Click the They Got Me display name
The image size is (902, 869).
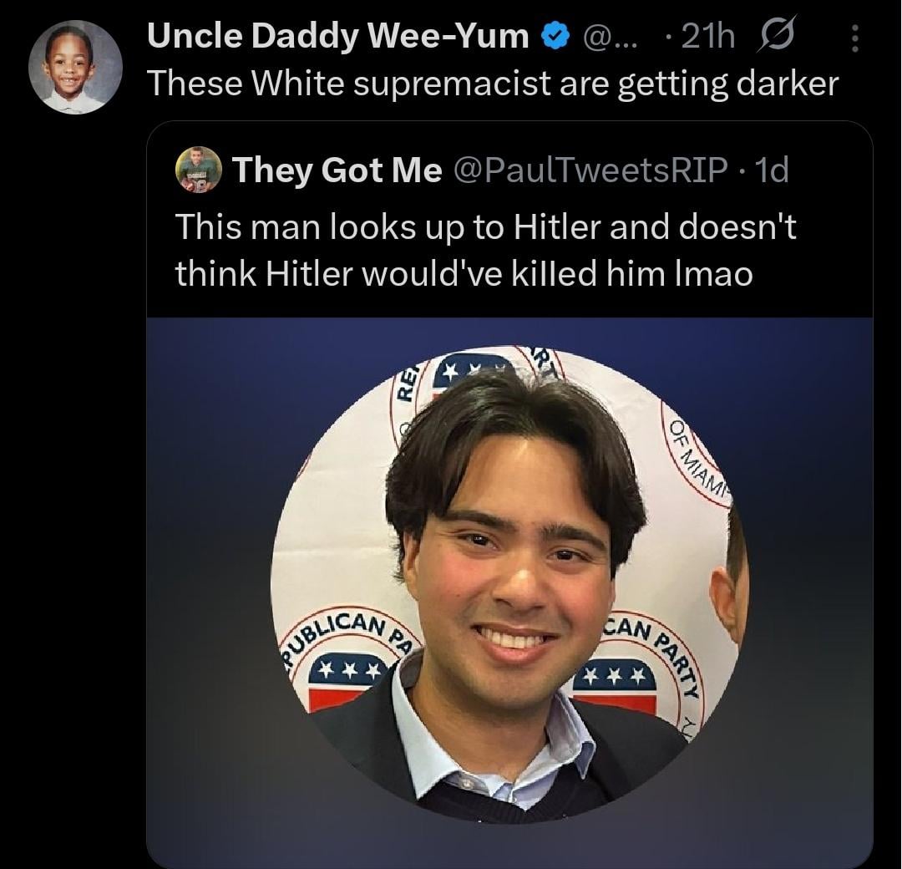pos(337,170)
